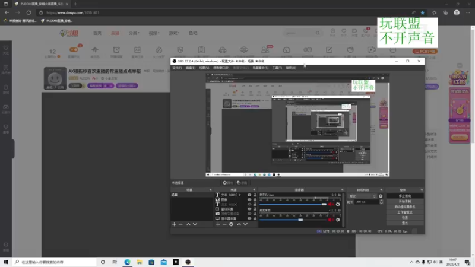Screen dimensions: 475x267
Task: Open OBS 视图(V) menu
Action: click(204, 68)
